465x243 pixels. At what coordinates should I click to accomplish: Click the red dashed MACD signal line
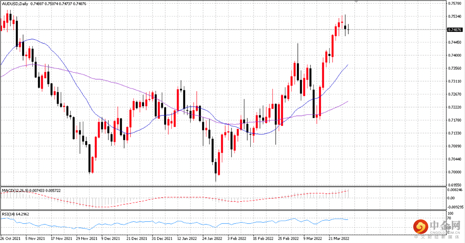click(99, 207)
